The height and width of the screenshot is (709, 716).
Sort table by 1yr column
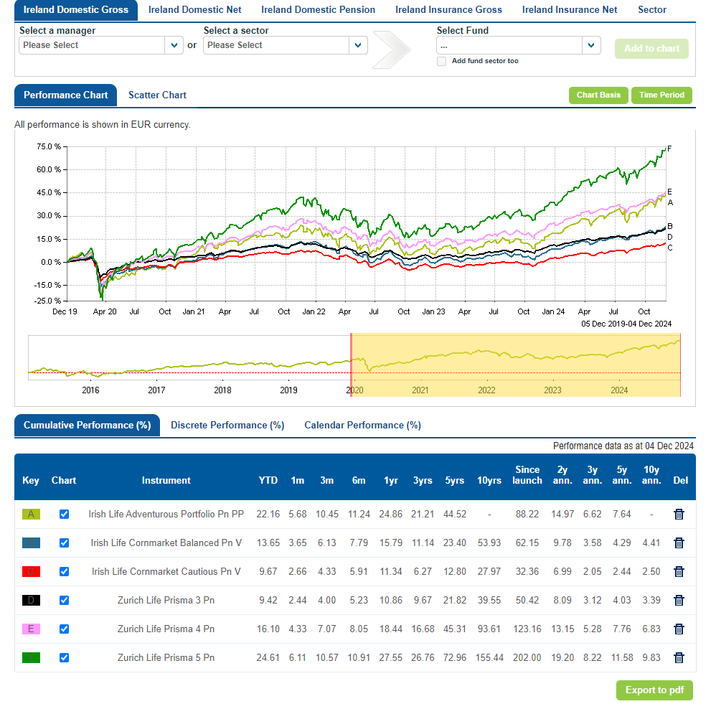[x=391, y=481]
